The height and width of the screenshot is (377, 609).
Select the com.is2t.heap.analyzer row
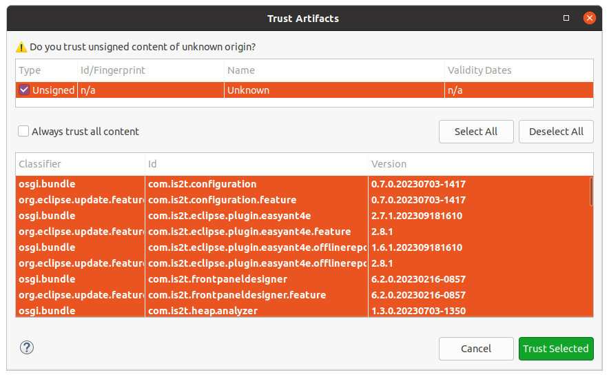(304, 311)
